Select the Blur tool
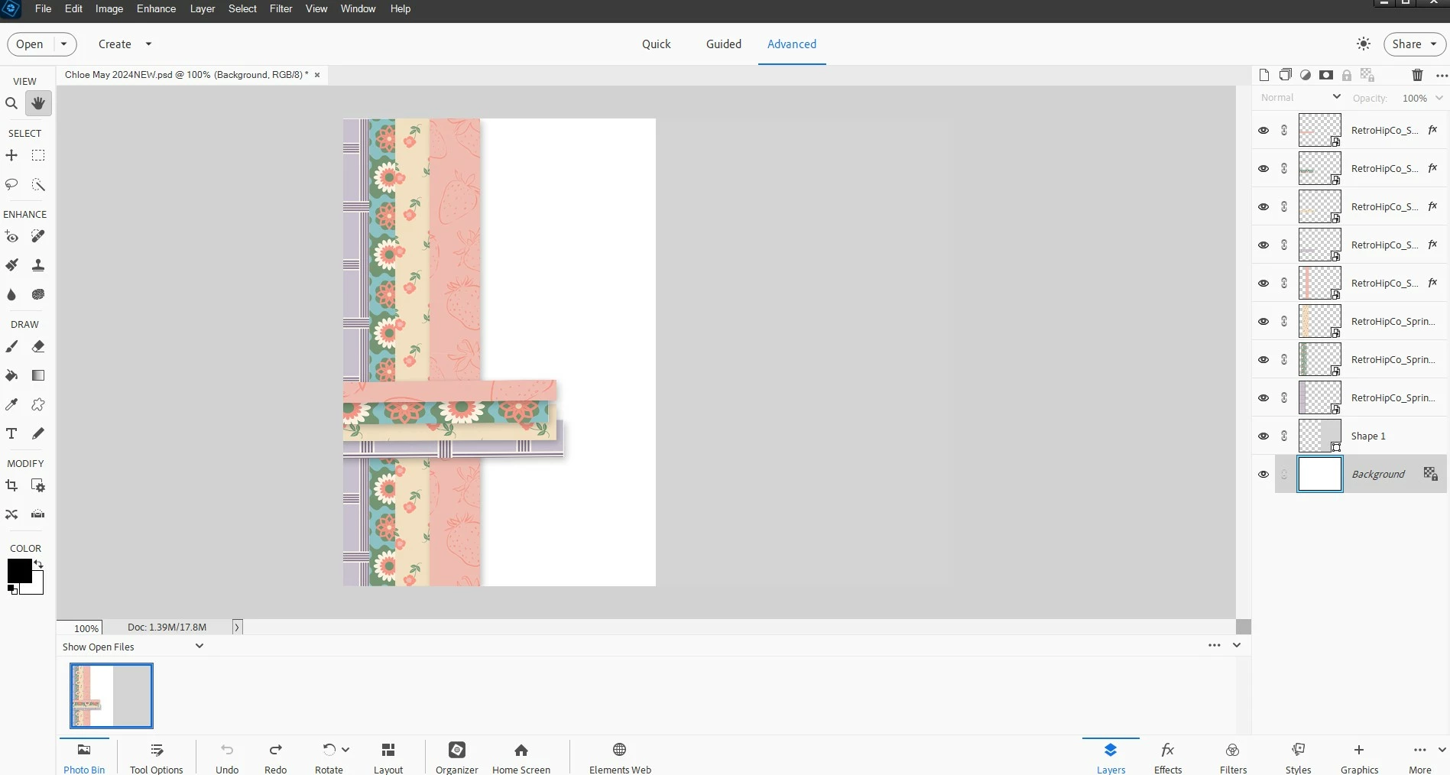This screenshot has width=1450, height=775. [x=11, y=294]
